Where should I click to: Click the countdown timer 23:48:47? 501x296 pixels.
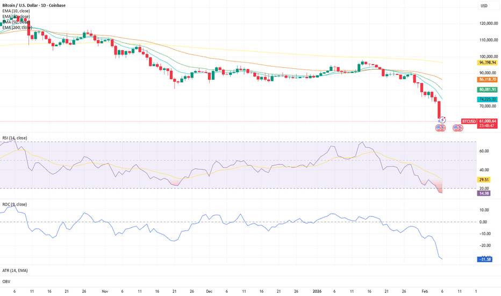[488, 126]
